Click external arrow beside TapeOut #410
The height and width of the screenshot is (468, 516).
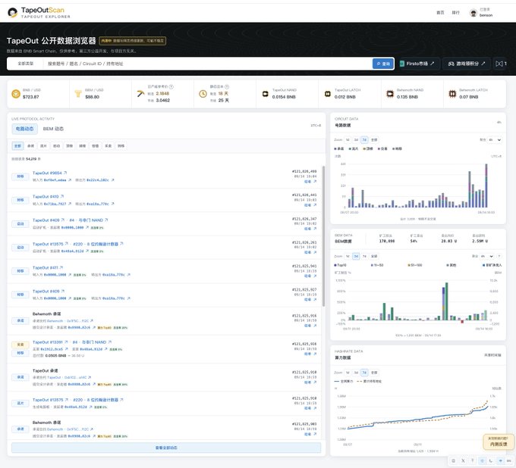coord(62,196)
